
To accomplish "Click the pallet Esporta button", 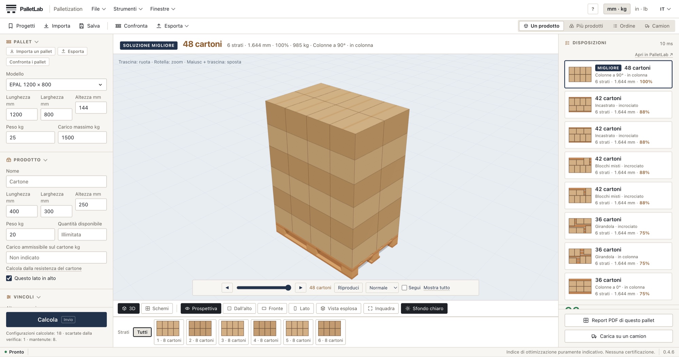I will point(72,51).
